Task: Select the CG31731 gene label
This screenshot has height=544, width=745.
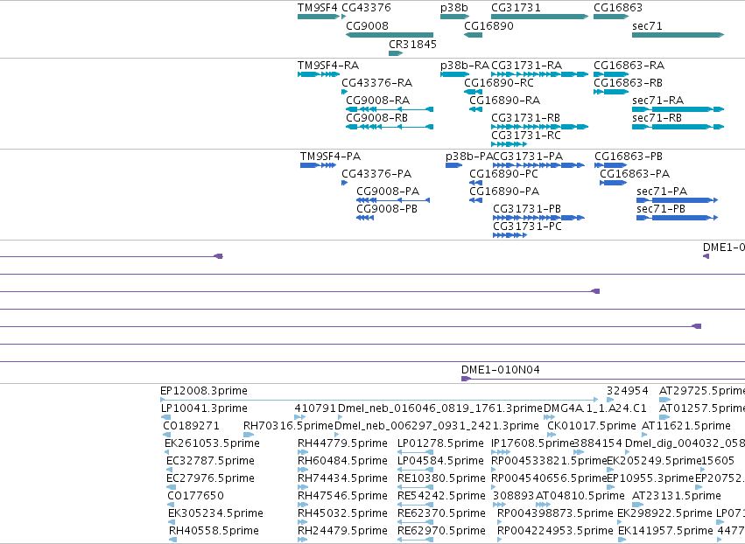Action: (516, 8)
